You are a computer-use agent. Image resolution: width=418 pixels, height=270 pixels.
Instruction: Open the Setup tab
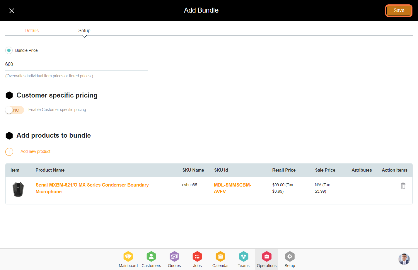pos(84,30)
